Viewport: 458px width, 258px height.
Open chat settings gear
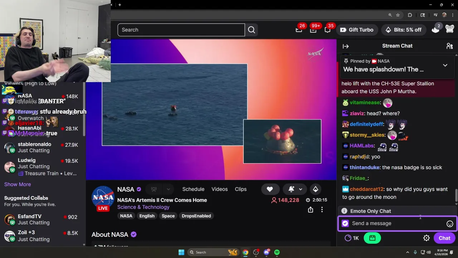pos(426,238)
